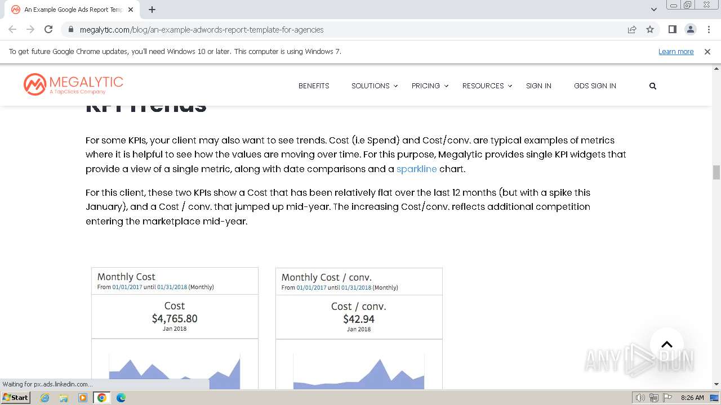
Task: Open the Windows Start button
Action: (x=15, y=397)
